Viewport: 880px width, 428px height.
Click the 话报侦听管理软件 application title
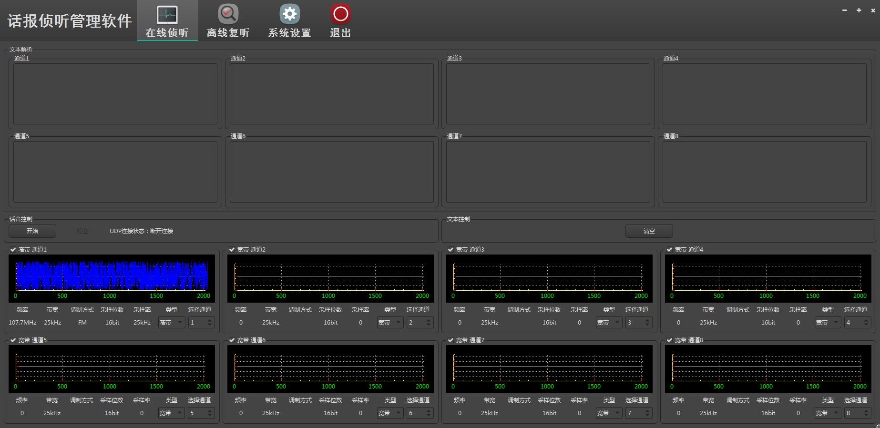tap(70, 21)
